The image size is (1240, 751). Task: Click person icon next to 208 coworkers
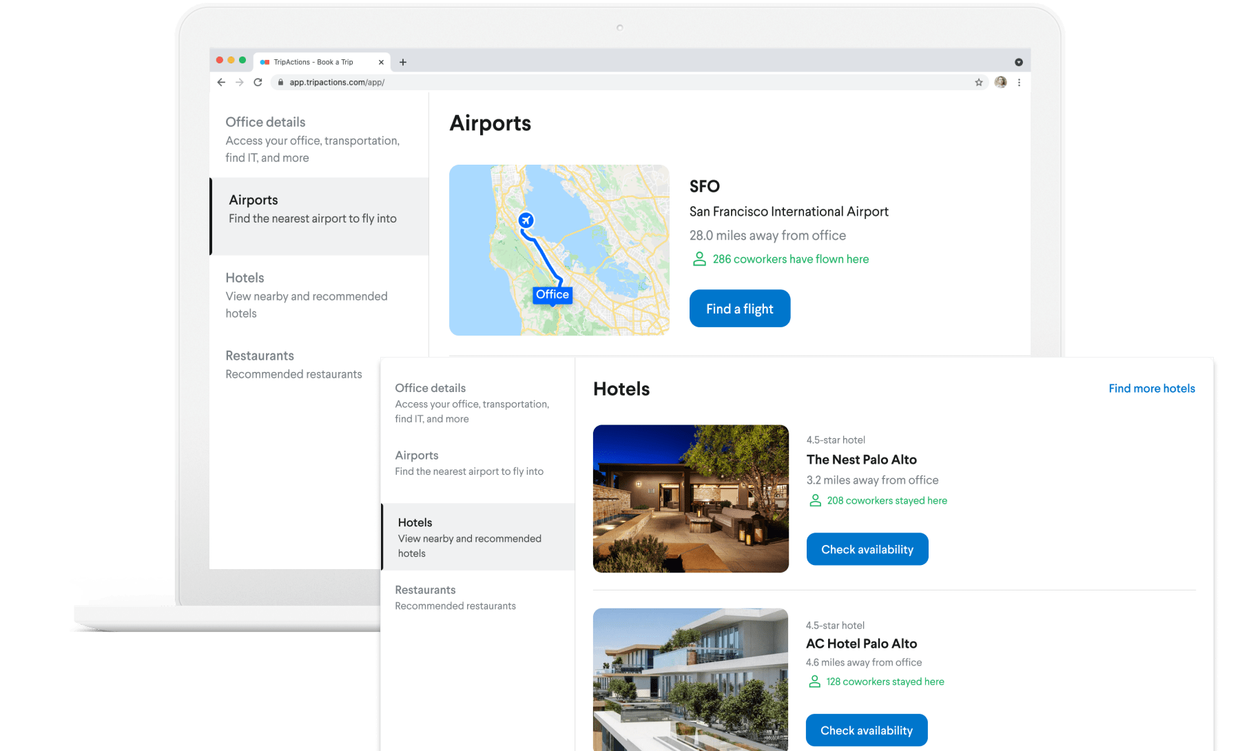click(815, 500)
